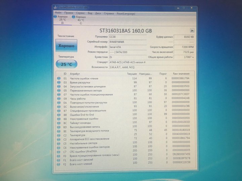The height and width of the screenshot is (181, 242).
Task: Click the Интерфейс field Serial ATA
Action: pos(128,47)
